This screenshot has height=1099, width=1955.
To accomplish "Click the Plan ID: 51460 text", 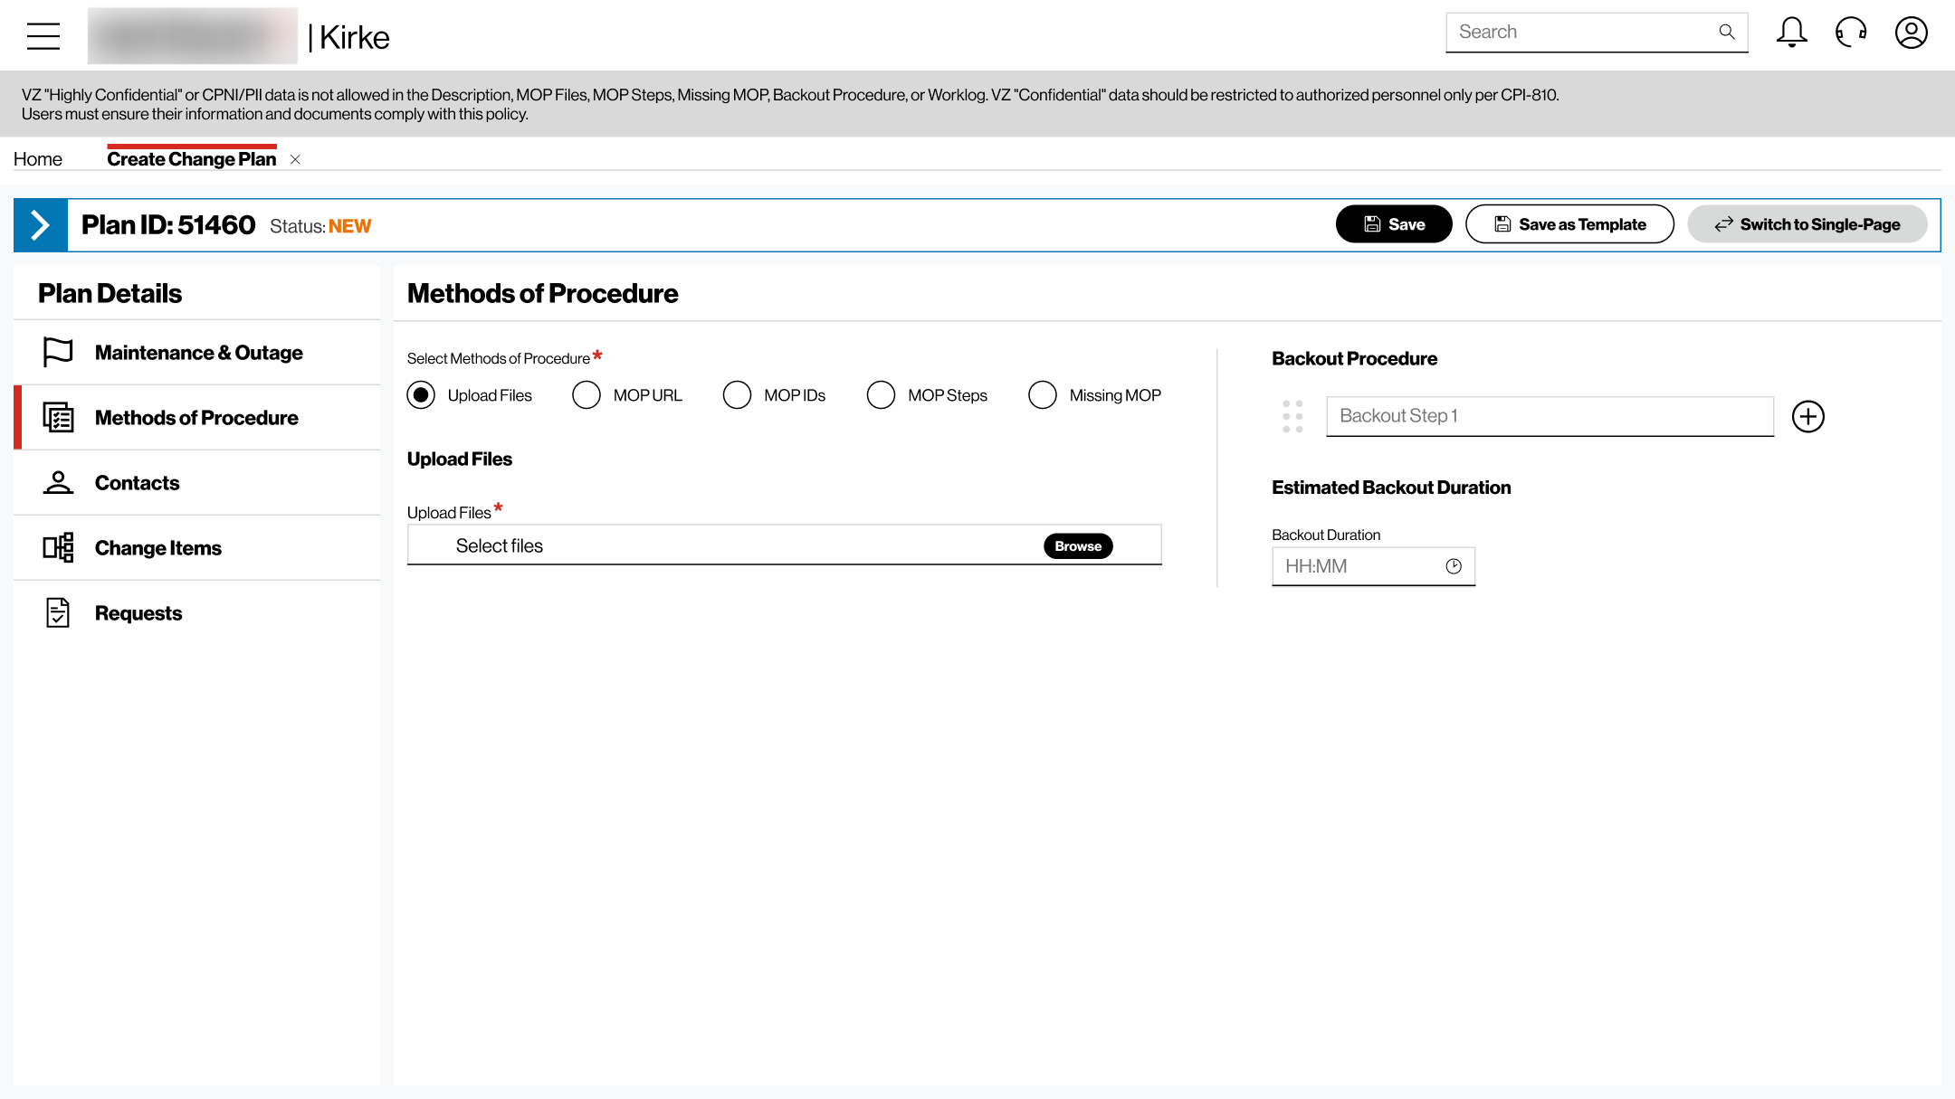I will (x=168, y=224).
